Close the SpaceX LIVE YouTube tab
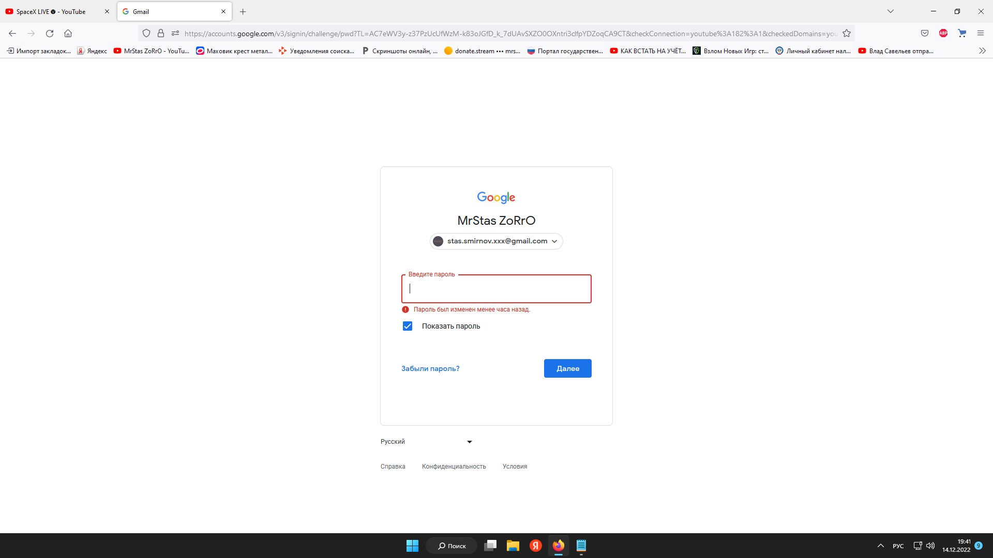This screenshot has width=993, height=558. tap(107, 11)
